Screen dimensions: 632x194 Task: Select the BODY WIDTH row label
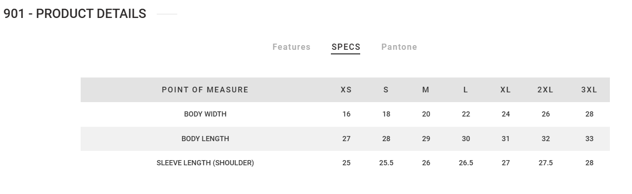[205, 114]
